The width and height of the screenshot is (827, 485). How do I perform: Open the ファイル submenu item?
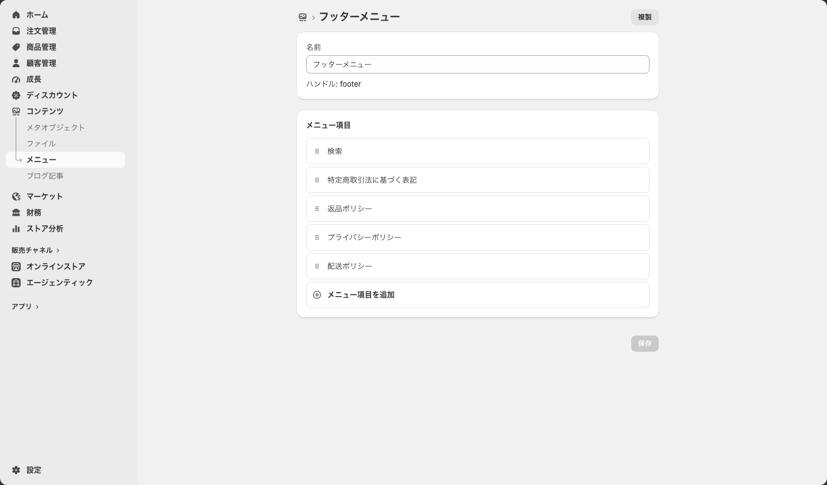click(x=65, y=144)
